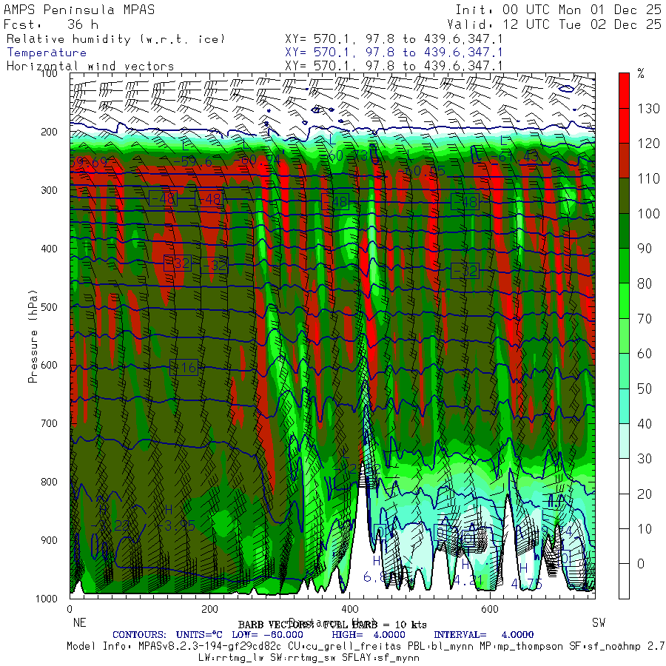Click the 'MPASv8.2.3-194-gf29cd82c' version string

pos(210,646)
